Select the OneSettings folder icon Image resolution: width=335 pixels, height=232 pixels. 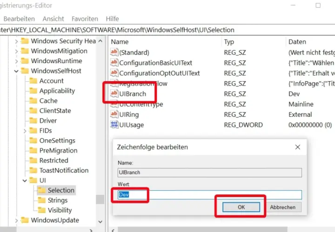[33, 141]
